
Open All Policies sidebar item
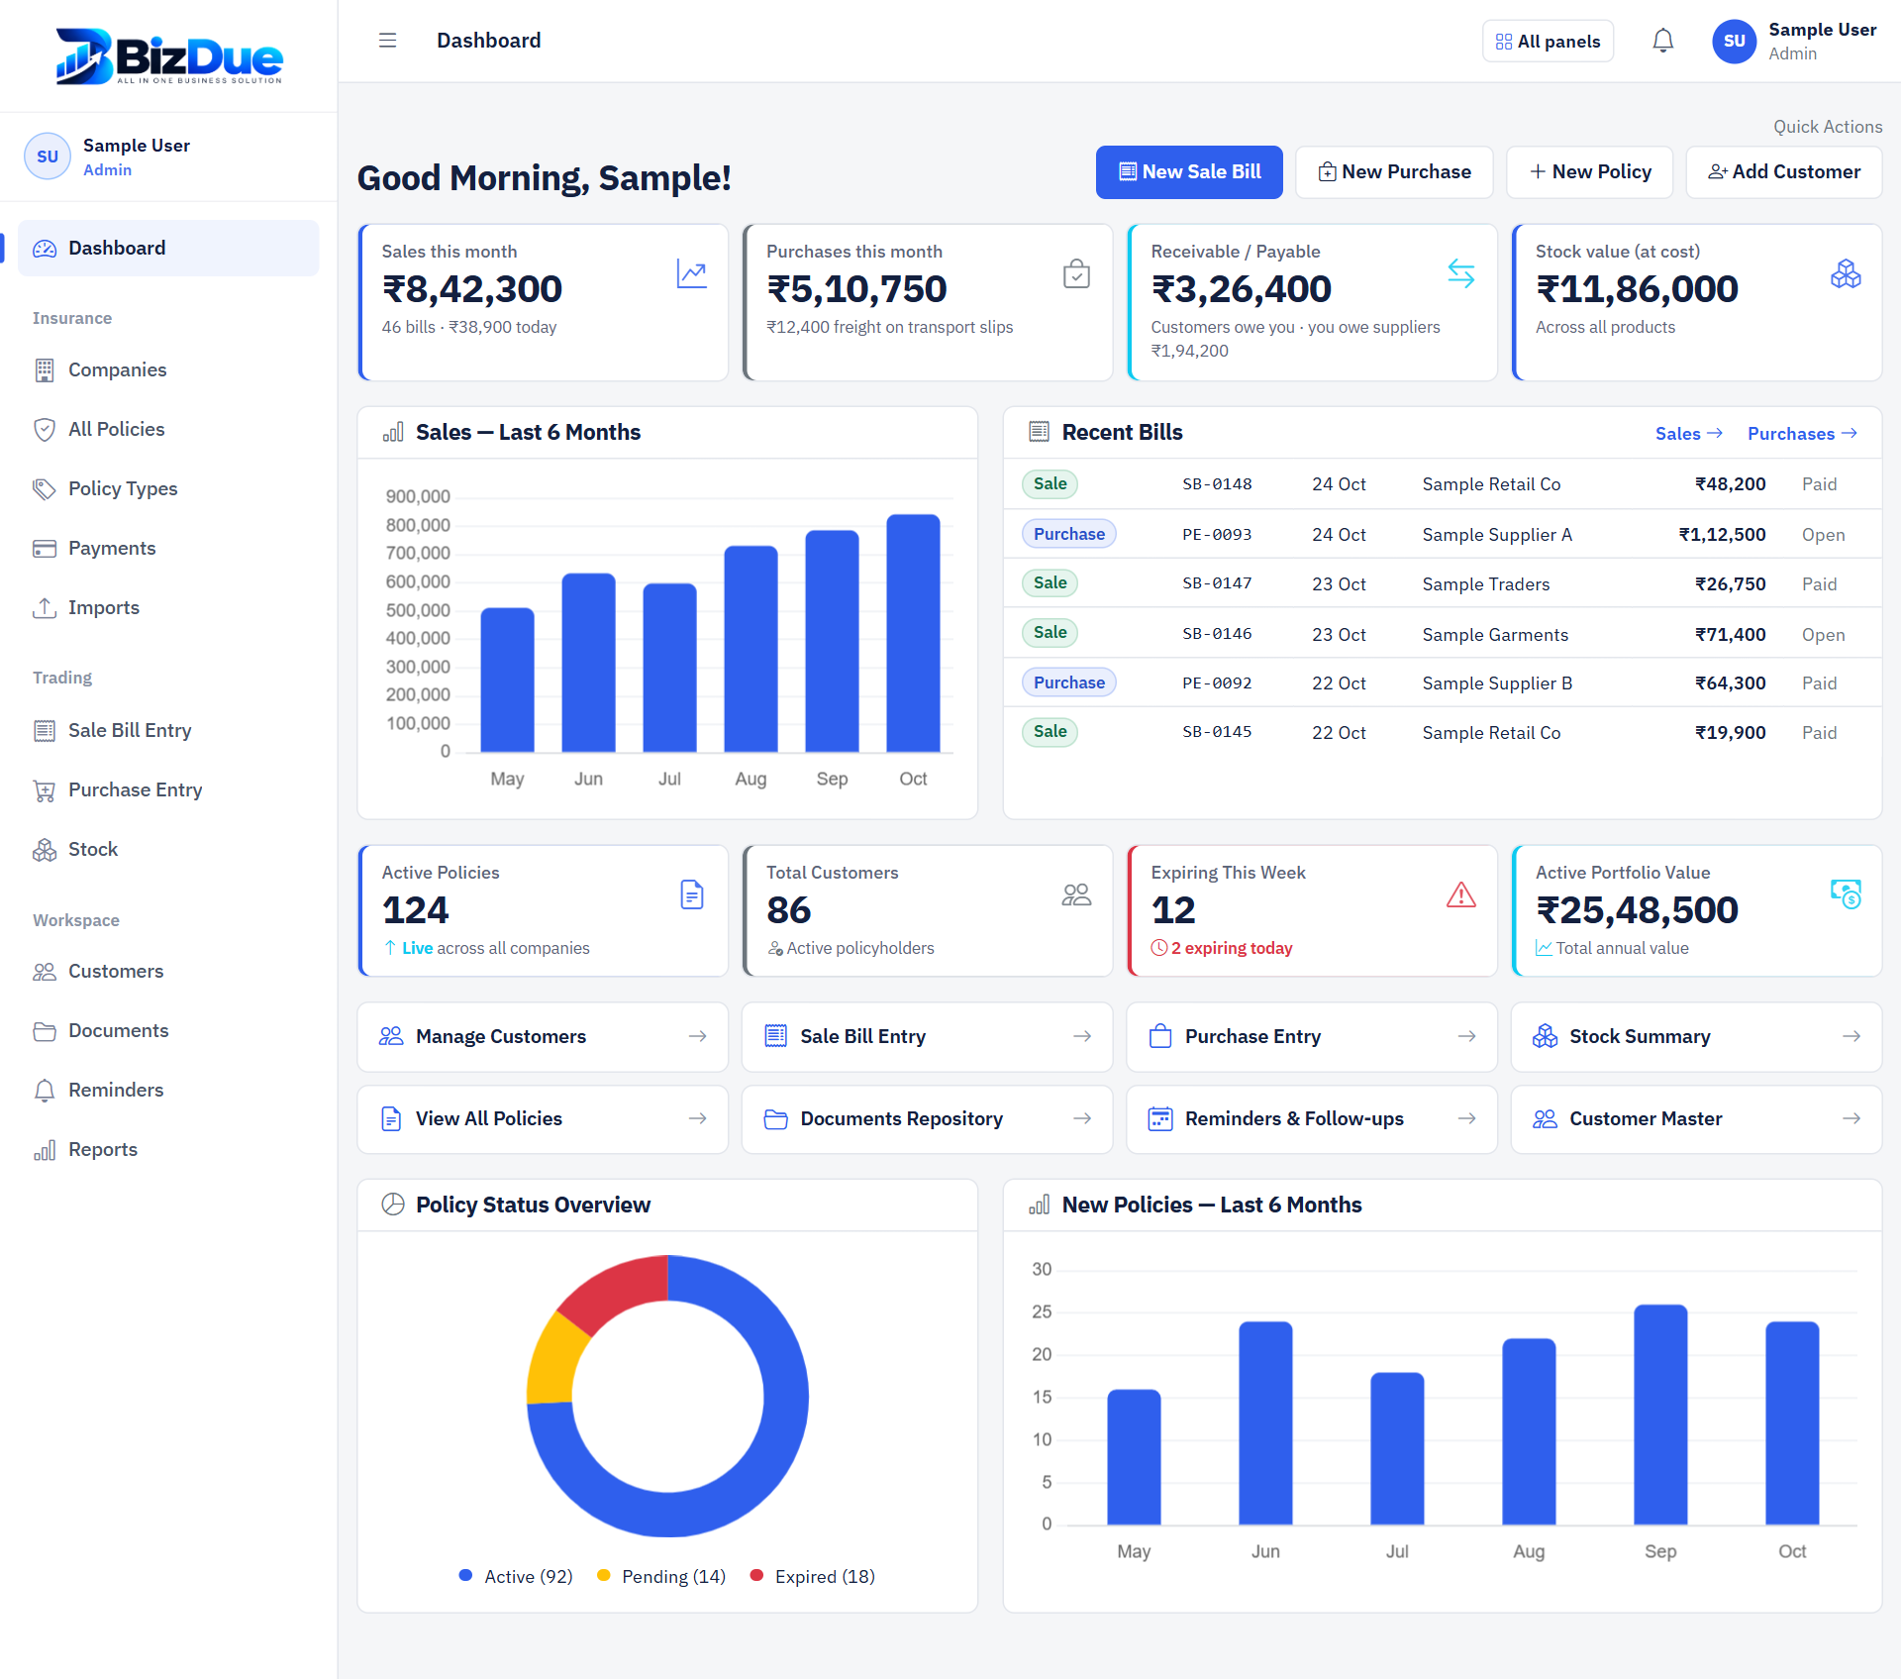point(168,429)
